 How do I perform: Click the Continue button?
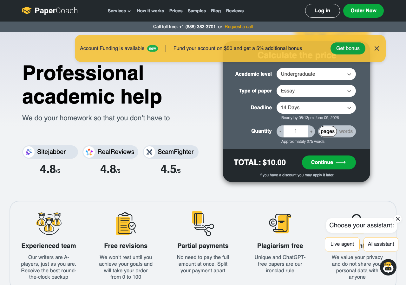[x=329, y=162]
